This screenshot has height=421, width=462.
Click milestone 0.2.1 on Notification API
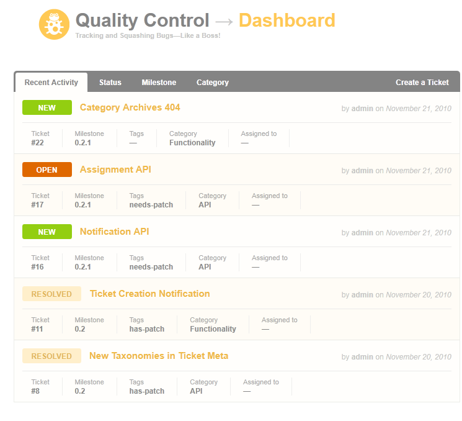pyautogui.click(x=83, y=267)
